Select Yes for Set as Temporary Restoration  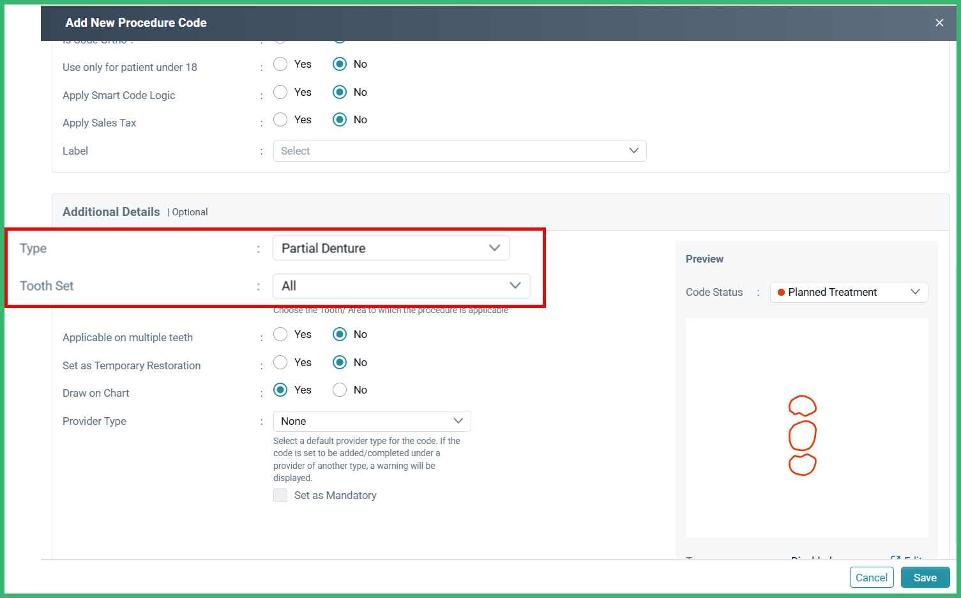[x=280, y=362]
